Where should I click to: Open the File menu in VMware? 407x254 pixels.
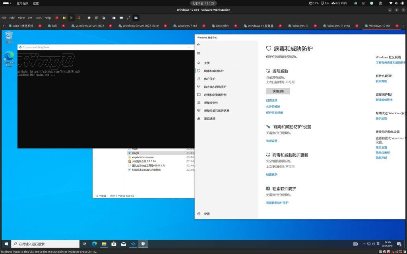4,18
